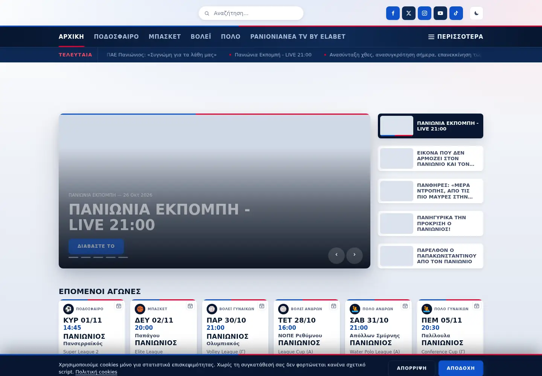Image resolution: width=542 pixels, height=376 pixels.
Task: Open PANIONIANEA TV BY ELABET section
Action: tap(298, 36)
